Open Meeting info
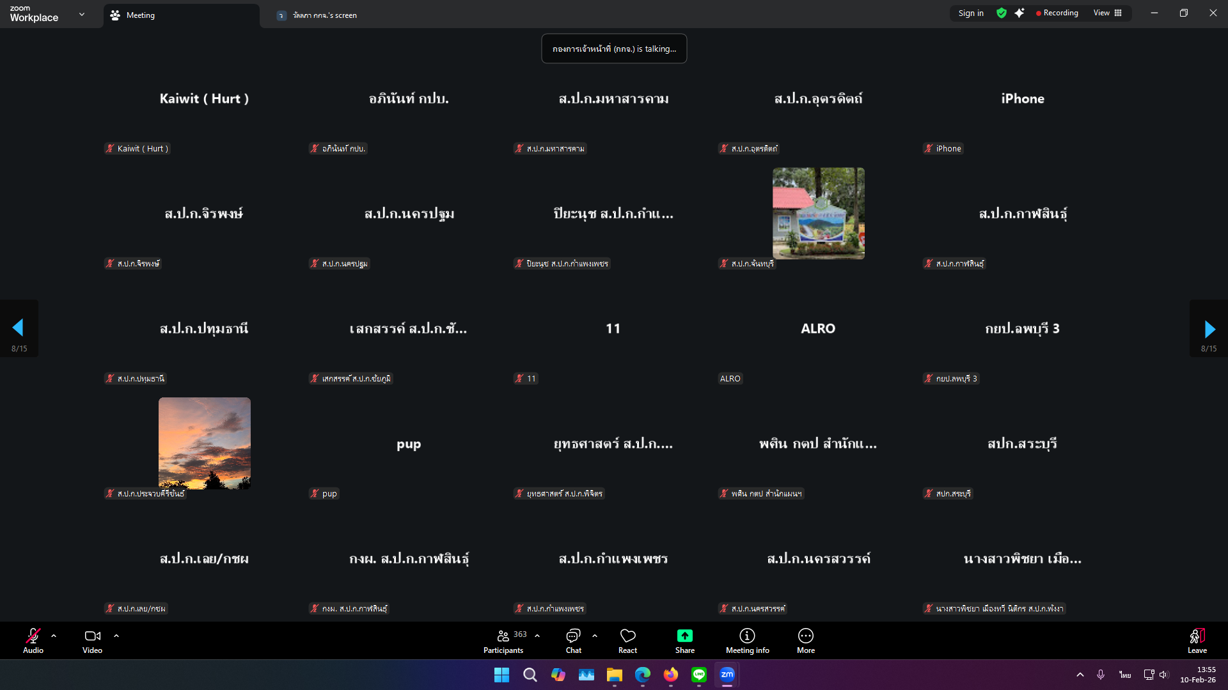The height and width of the screenshot is (690, 1228). coord(747,640)
